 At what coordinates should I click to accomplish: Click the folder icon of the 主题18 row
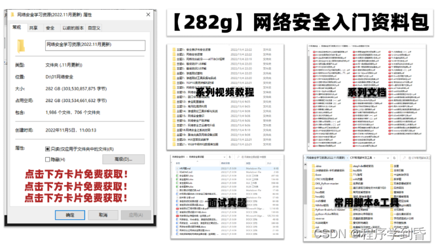pyautogui.click(x=174, y=130)
